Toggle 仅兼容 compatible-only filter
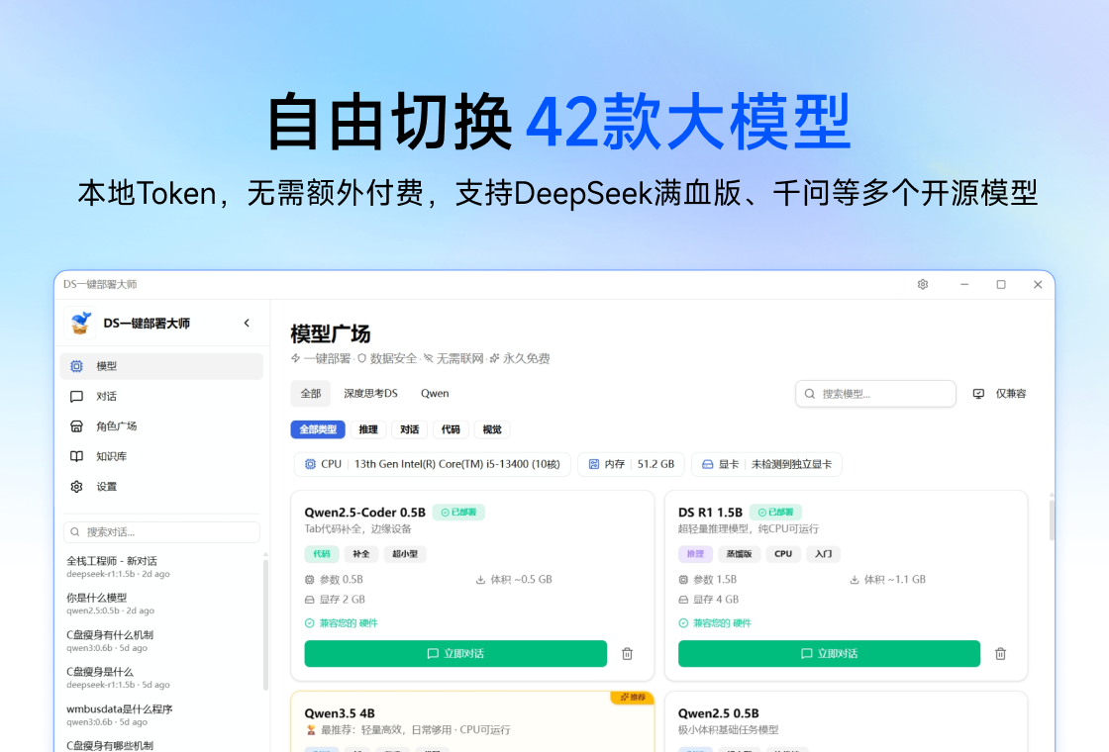1109x752 pixels. pos(999,394)
